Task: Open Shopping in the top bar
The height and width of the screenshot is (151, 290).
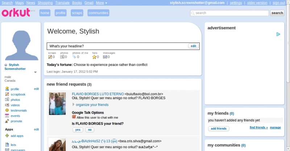Action: tap(45, 3)
